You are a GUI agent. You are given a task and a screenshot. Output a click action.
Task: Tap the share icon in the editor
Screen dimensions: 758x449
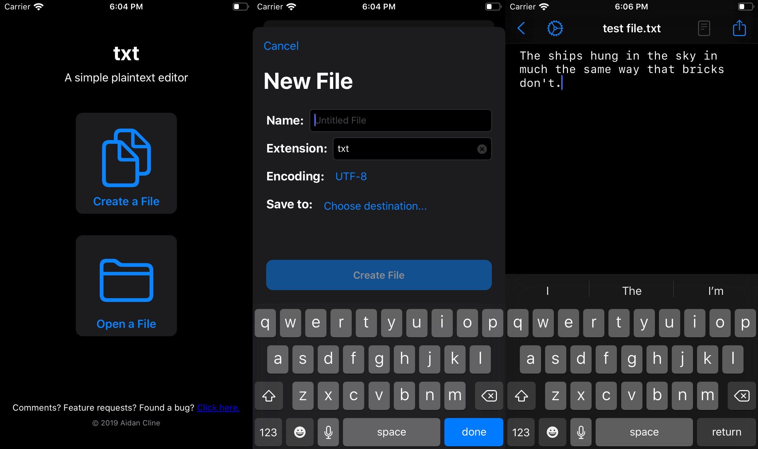tap(739, 28)
